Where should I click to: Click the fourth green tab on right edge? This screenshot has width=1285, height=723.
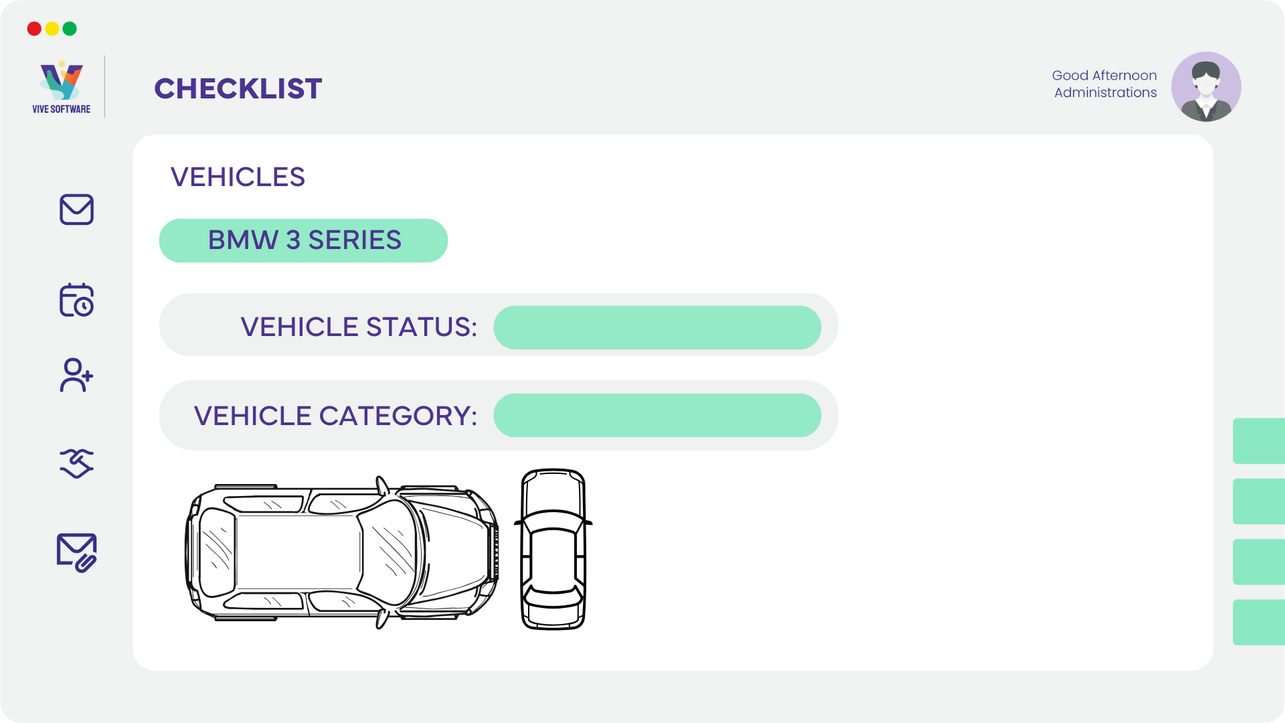point(1259,623)
